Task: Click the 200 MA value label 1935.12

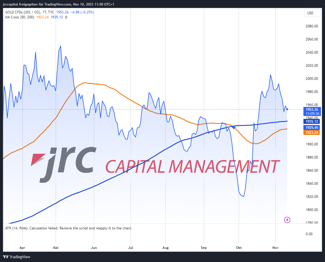Action: click(x=312, y=122)
